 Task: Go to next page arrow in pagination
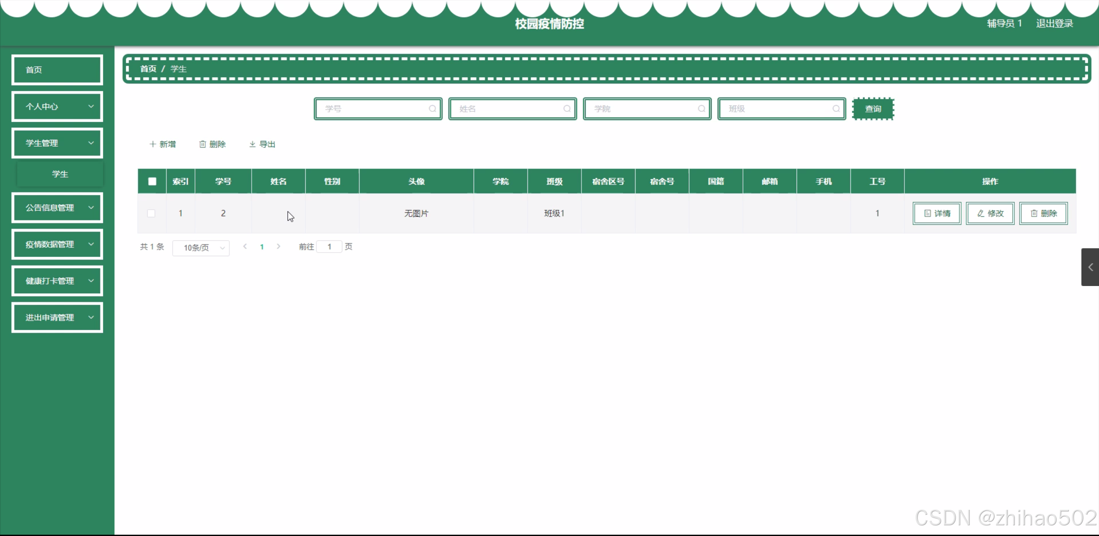pos(278,247)
